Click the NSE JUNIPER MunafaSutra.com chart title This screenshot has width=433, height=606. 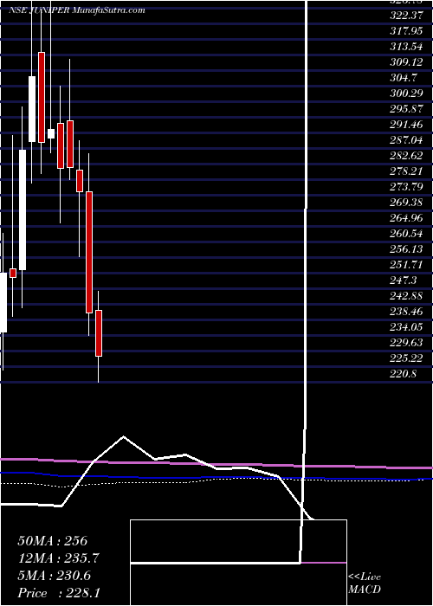pos(76,10)
